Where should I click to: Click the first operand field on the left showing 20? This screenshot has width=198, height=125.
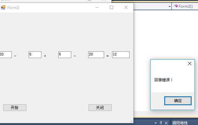[x=6, y=55]
